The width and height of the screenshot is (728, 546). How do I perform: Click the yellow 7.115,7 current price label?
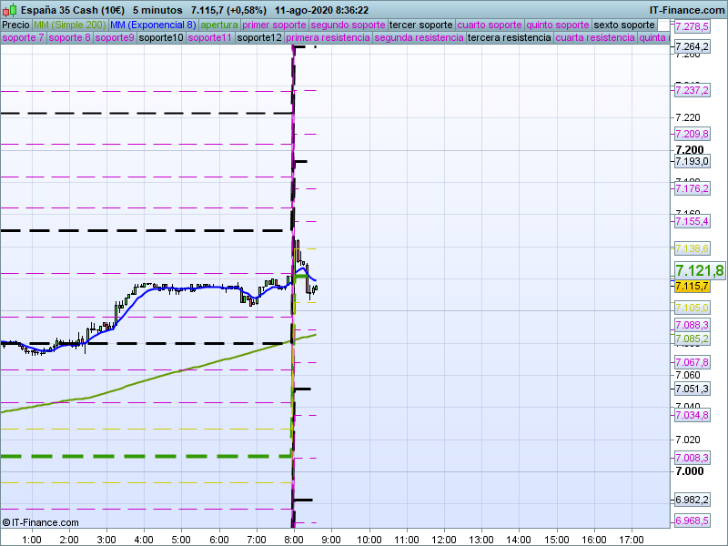pos(692,287)
